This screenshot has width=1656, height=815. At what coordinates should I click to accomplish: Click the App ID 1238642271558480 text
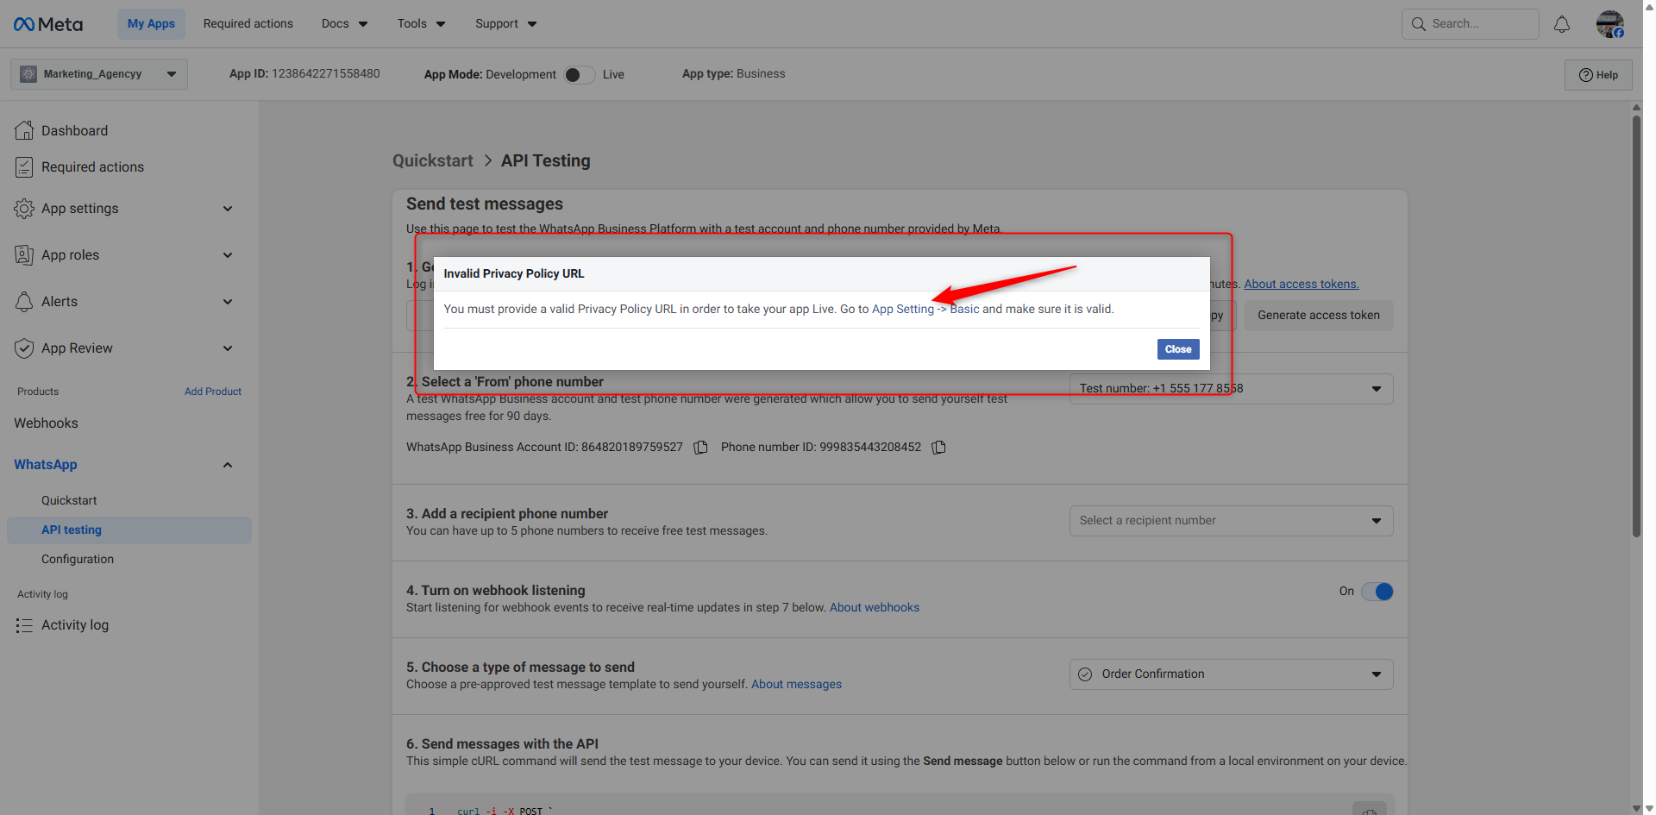pyautogui.click(x=304, y=74)
